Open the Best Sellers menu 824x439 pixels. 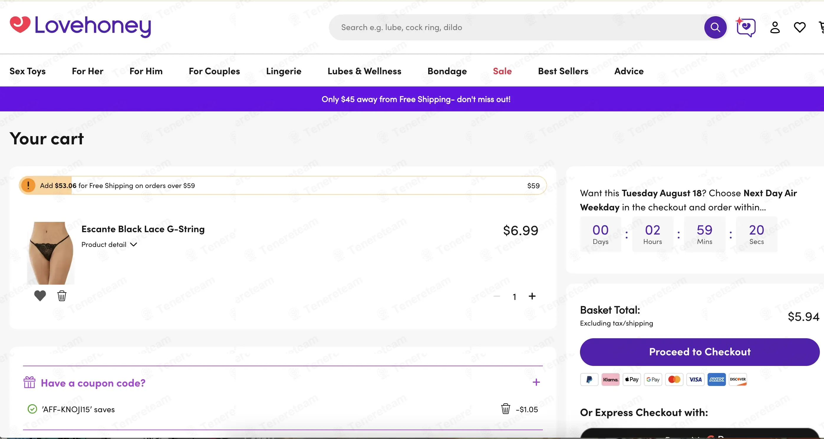(563, 71)
